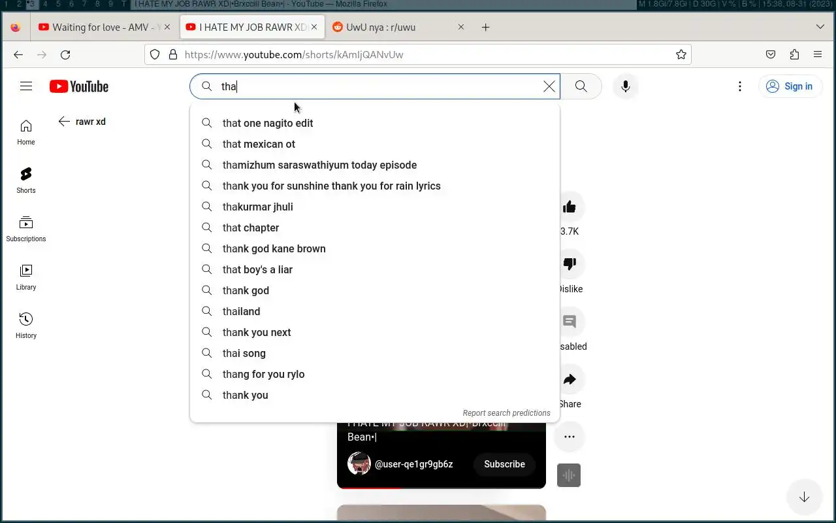Pick suggestion 'thank god kane brown'

point(375,248)
